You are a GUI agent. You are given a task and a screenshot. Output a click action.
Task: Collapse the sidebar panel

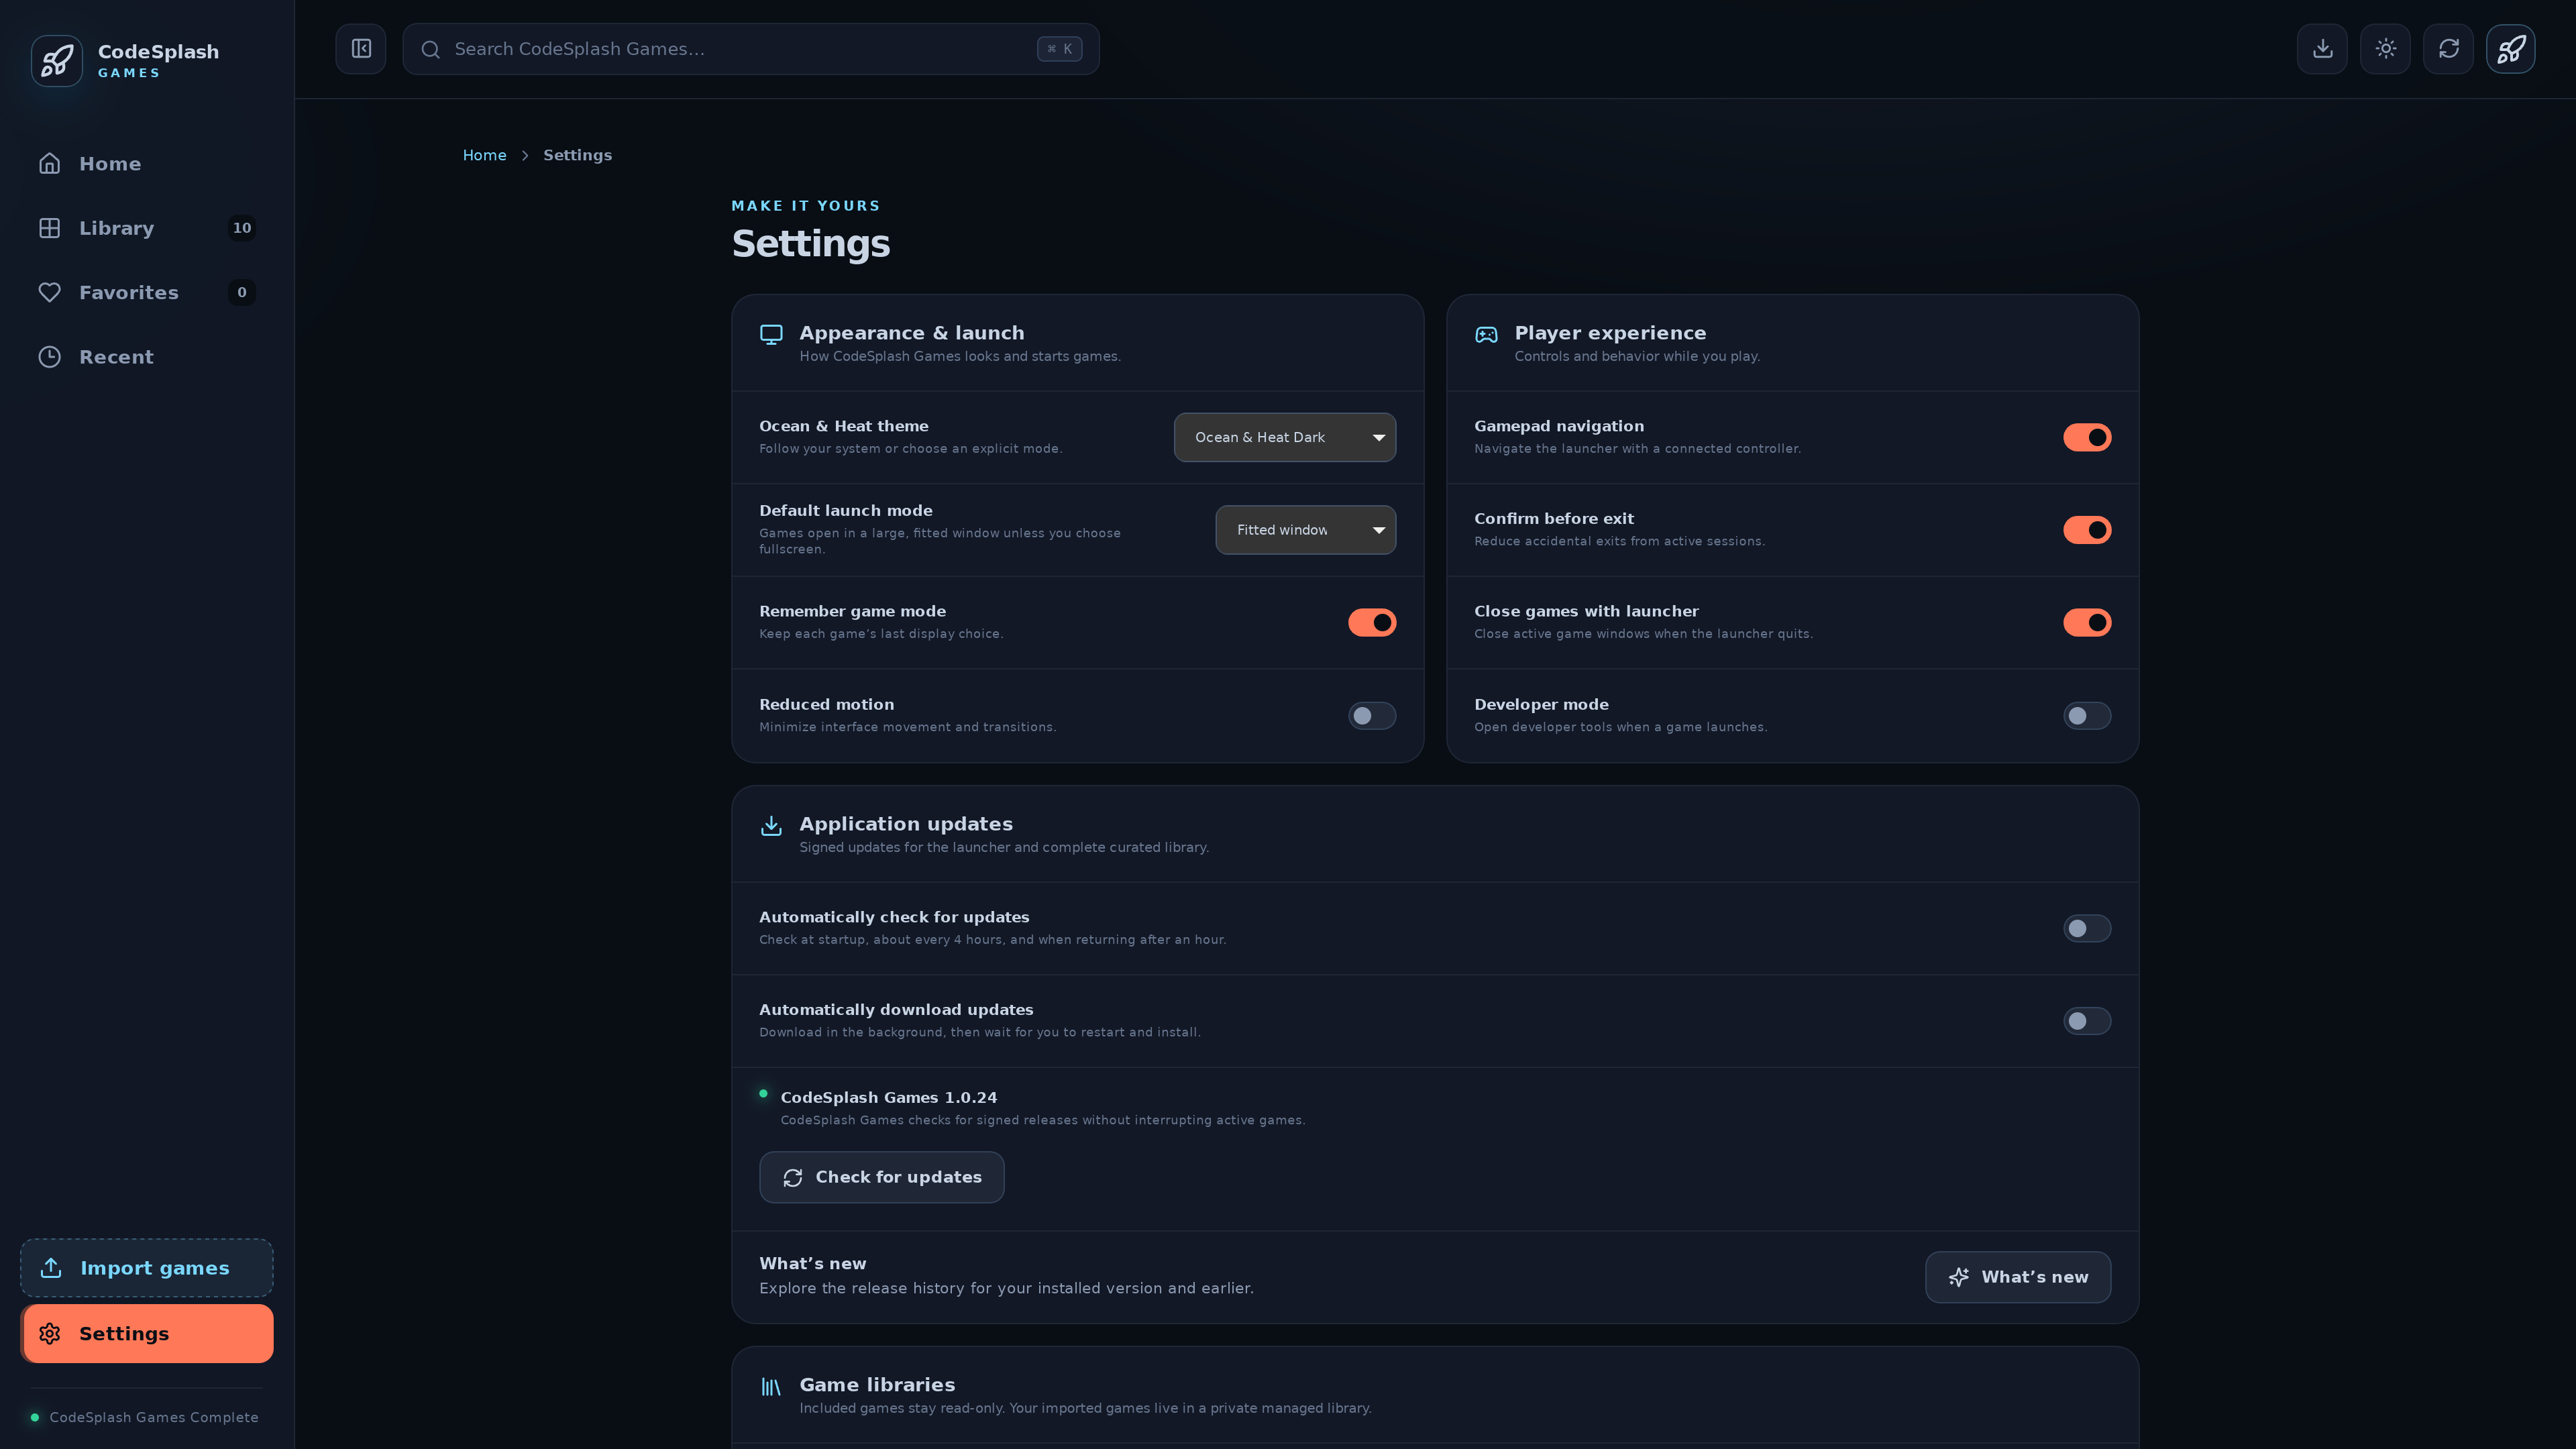click(x=361, y=49)
